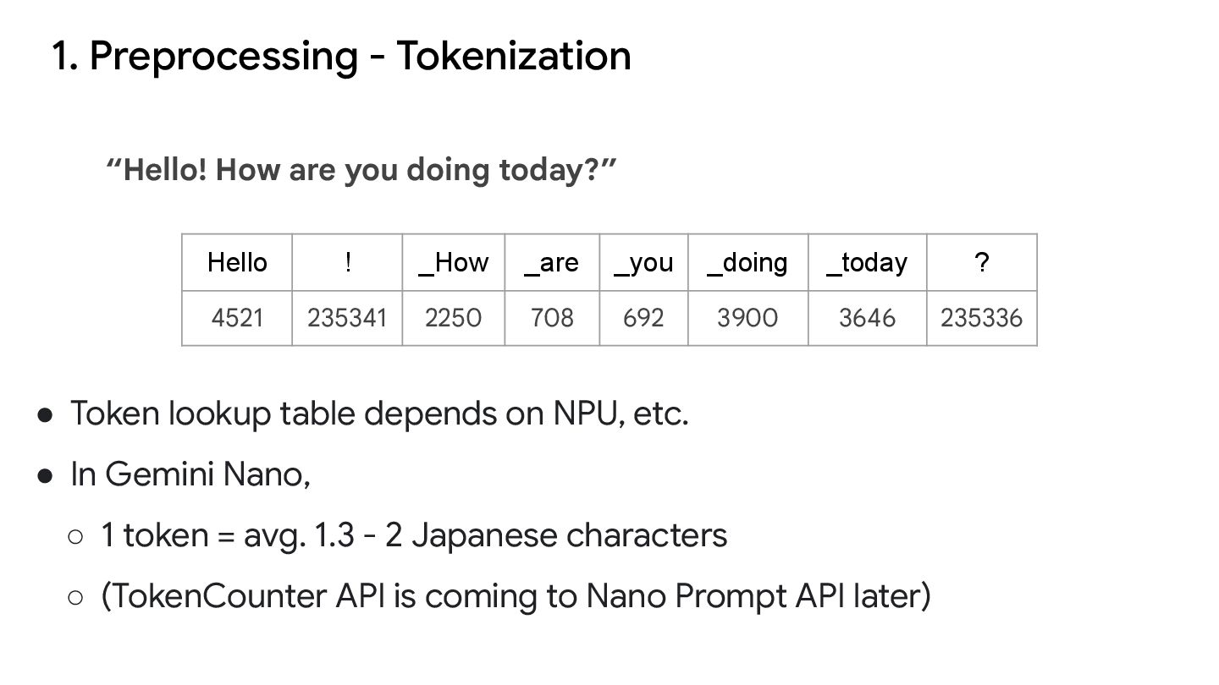The width and height of the screenshot is (1219, 685).
Task: Click the slide title 'Preprocessing - Tokenization'
Action: pyautogui.click(x=341, y=56)
